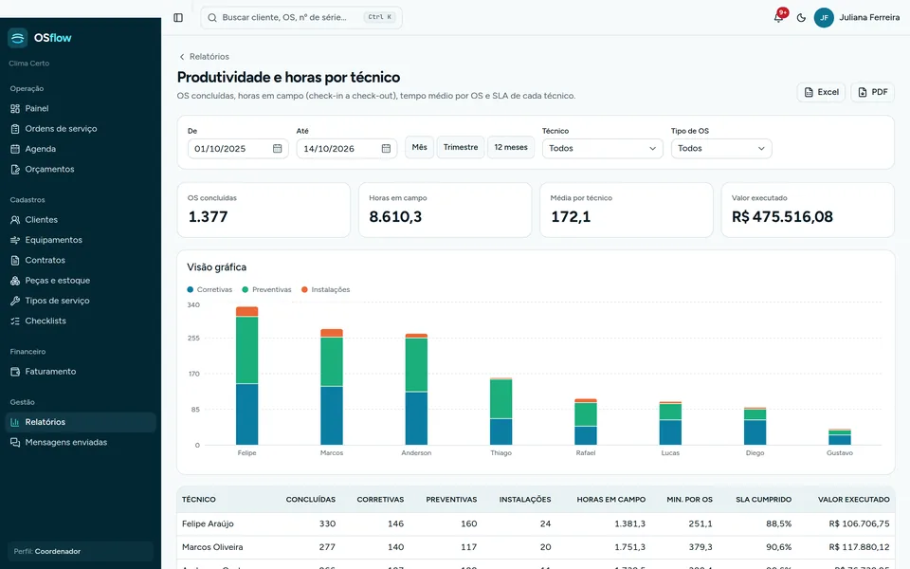Viewport: 910px width, 569px height.
Task: Switch to dark mode moon icon
Action: [x=802, y=17]
